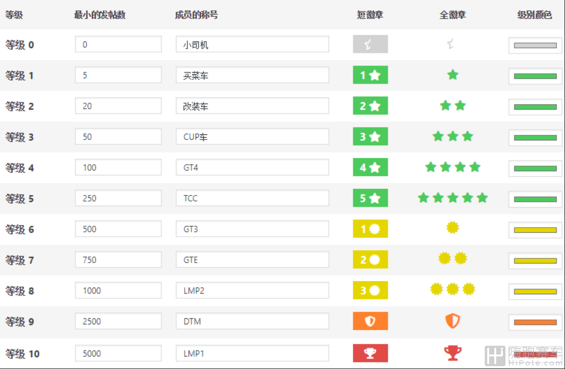Click the minimum posts field showing 50
This screenshot has height=369, width=565.
pyautogui.click(x=118, y=137)
